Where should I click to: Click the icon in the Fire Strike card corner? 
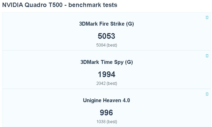(x=207, y=18)
